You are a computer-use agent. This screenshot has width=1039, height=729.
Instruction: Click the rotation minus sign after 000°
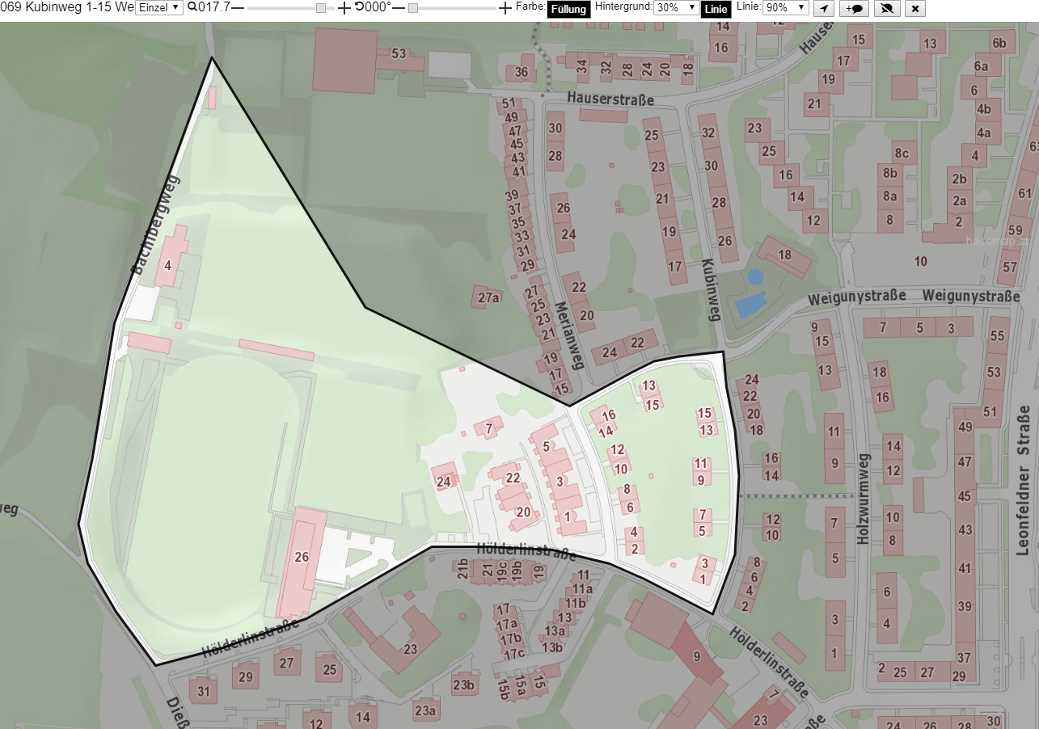398,7
